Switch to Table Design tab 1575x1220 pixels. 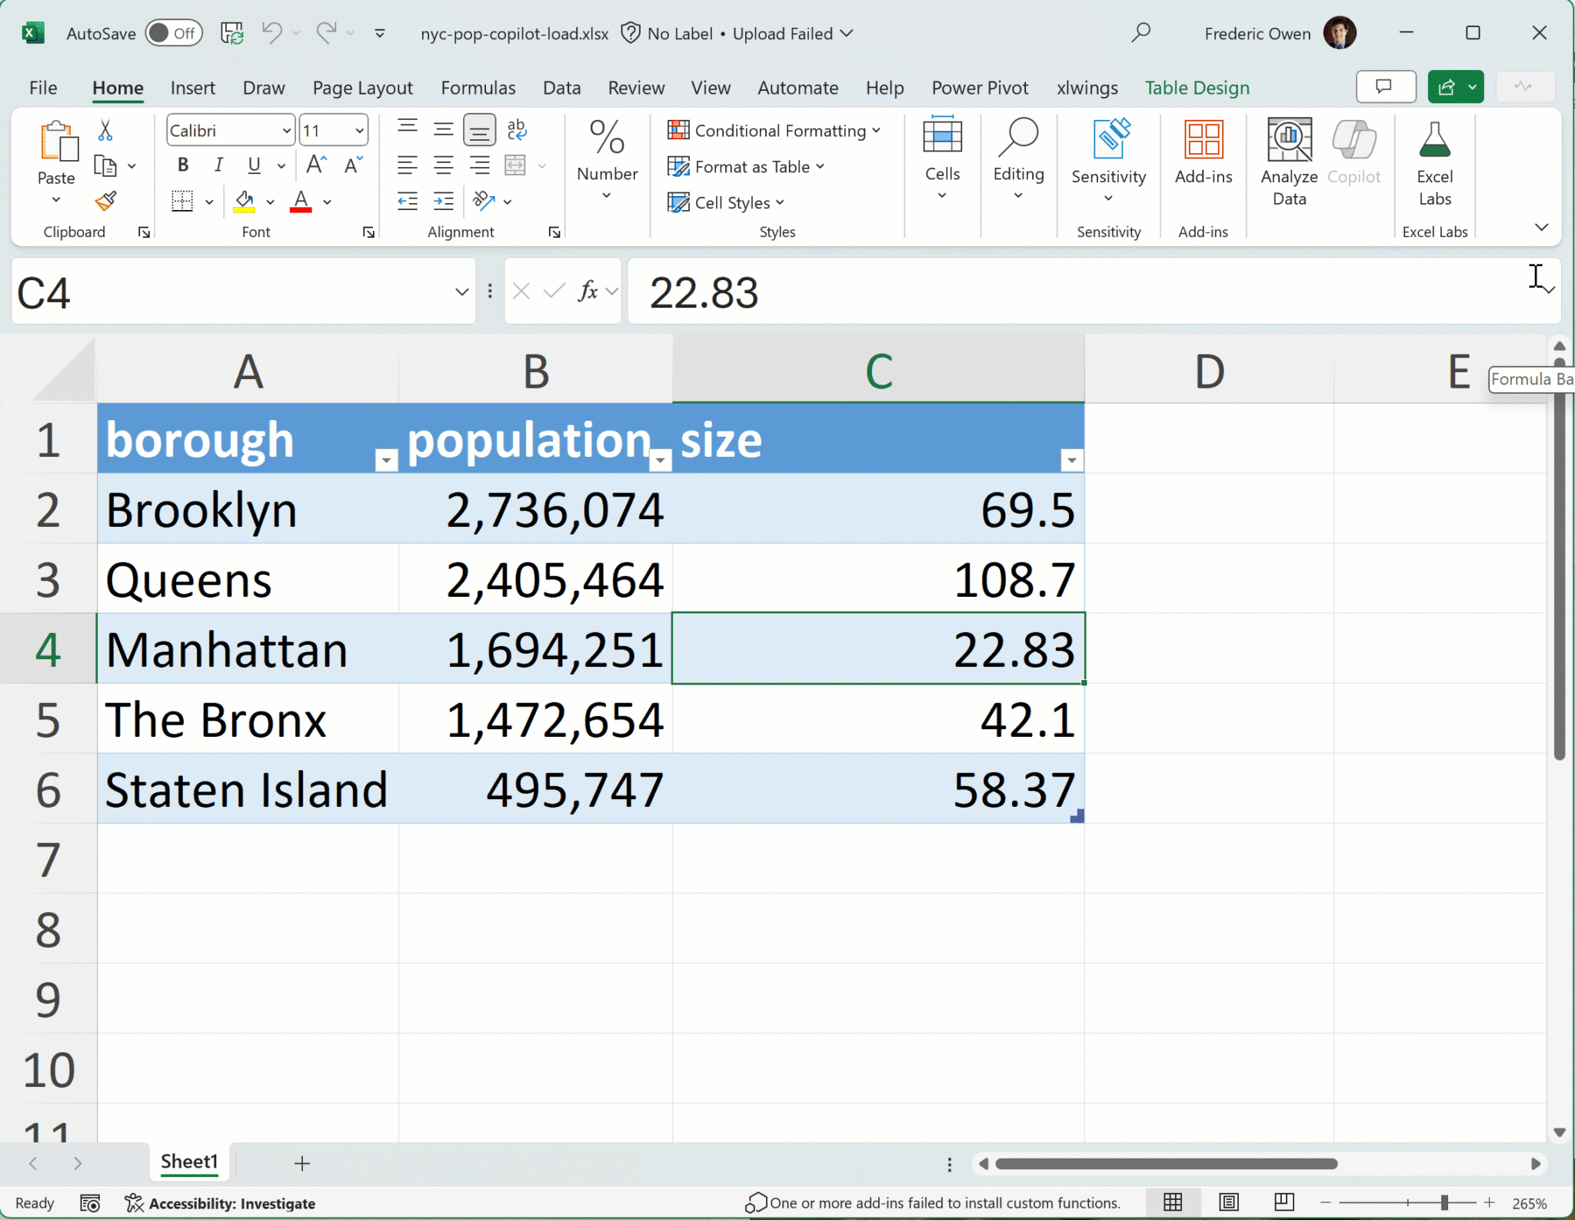click(1197, 88)
